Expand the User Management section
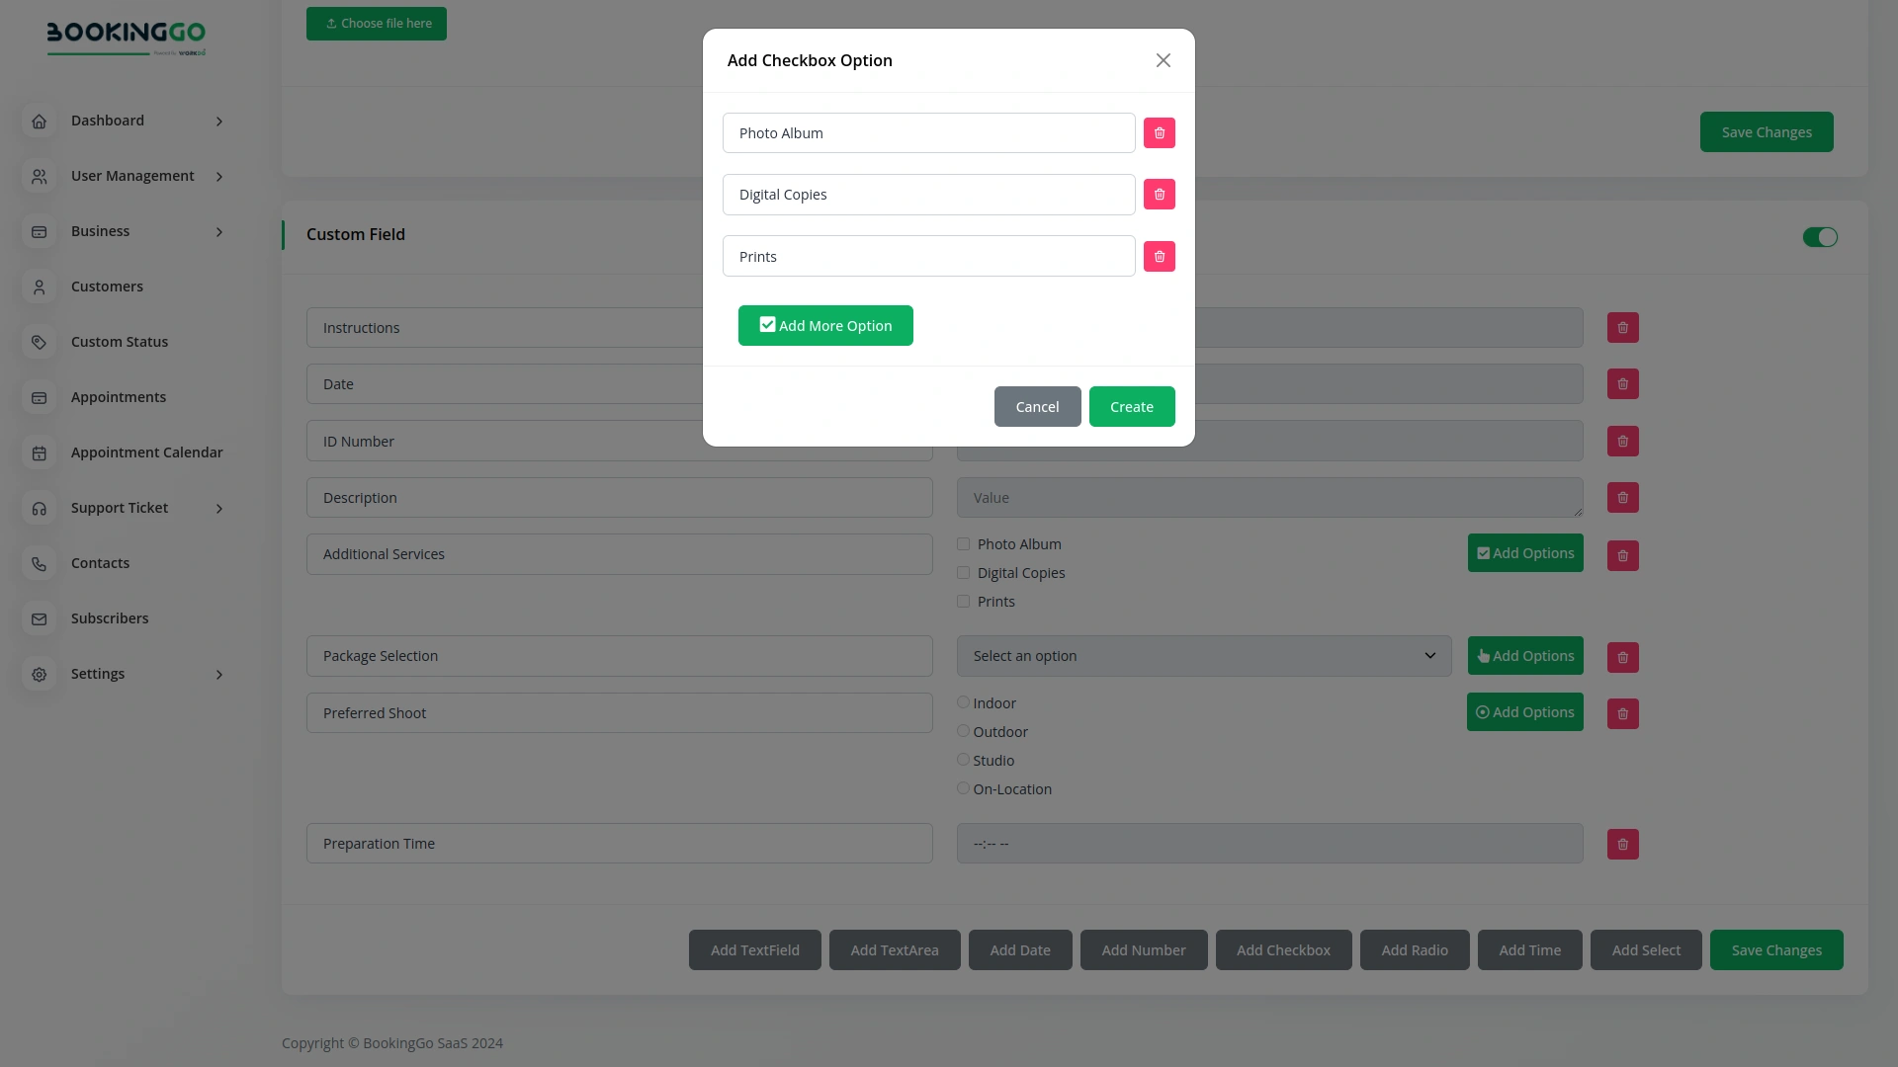 pyautogui.click(x=131, y=176)
